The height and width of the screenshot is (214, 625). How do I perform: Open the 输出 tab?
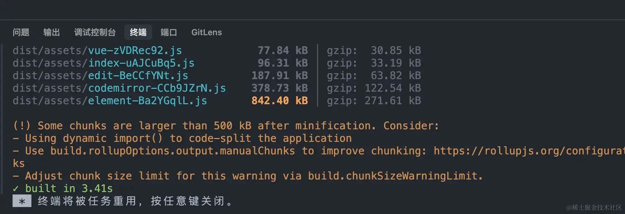click(52, 32)
